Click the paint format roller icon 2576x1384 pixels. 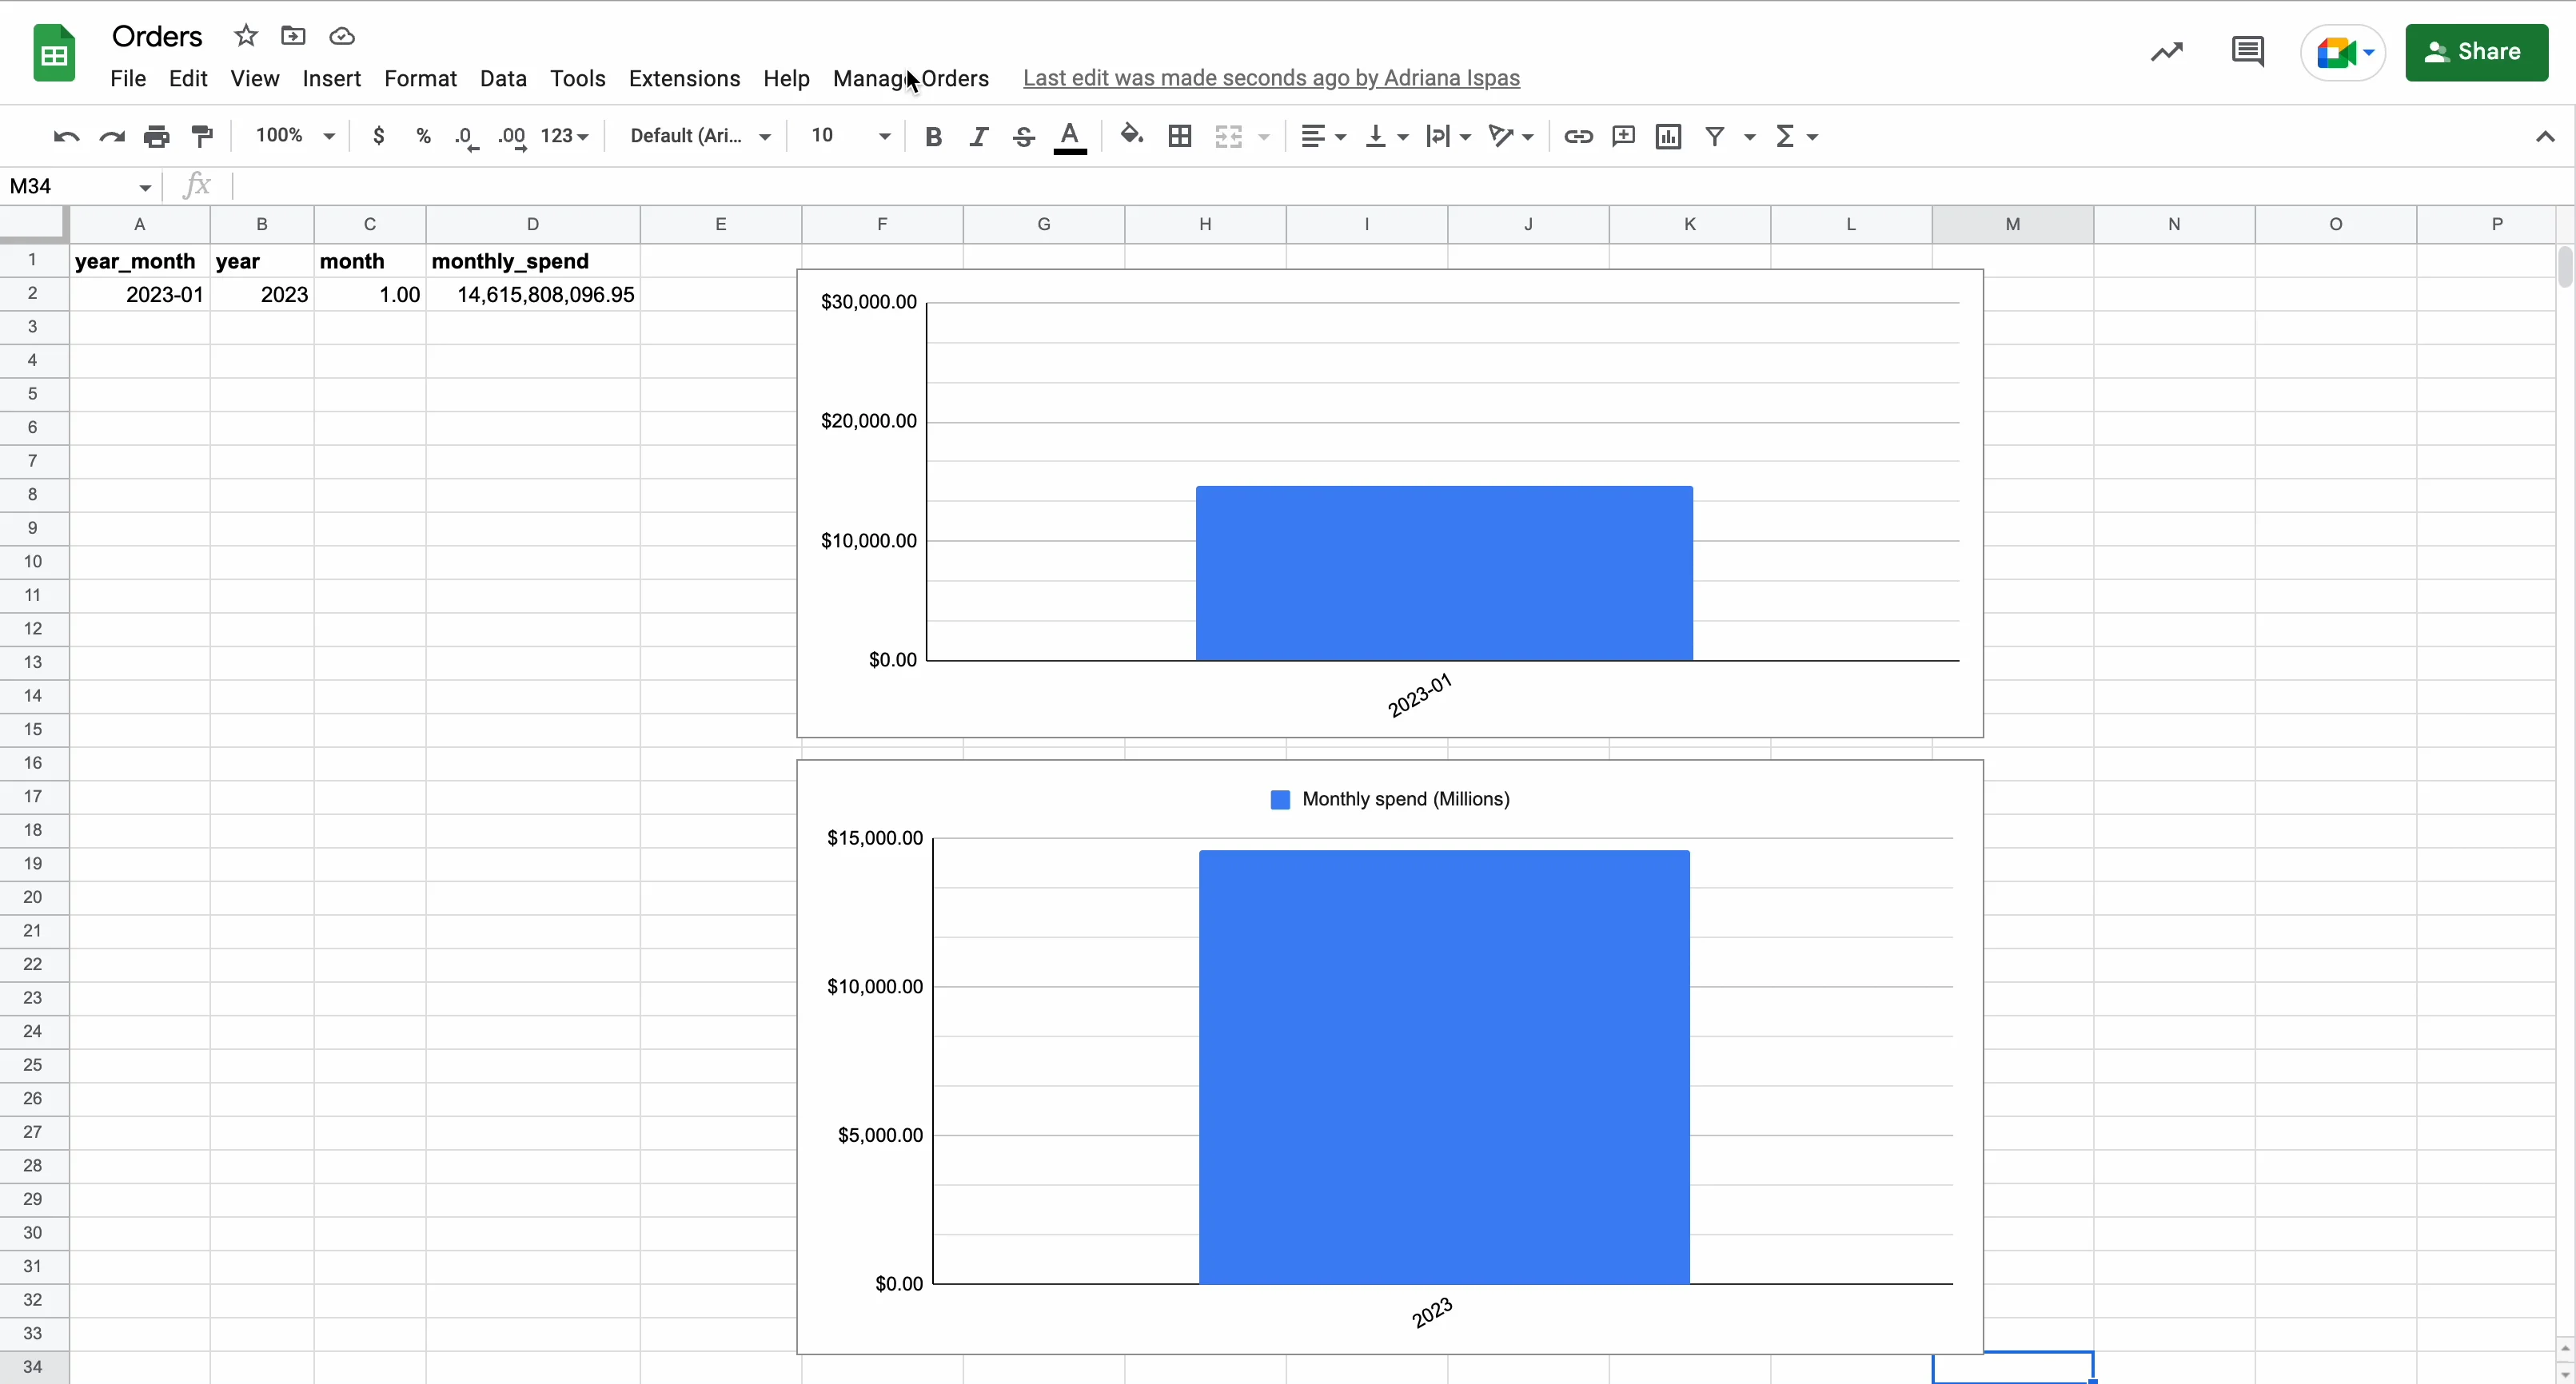pyautogui.click(x=202, y=136)
